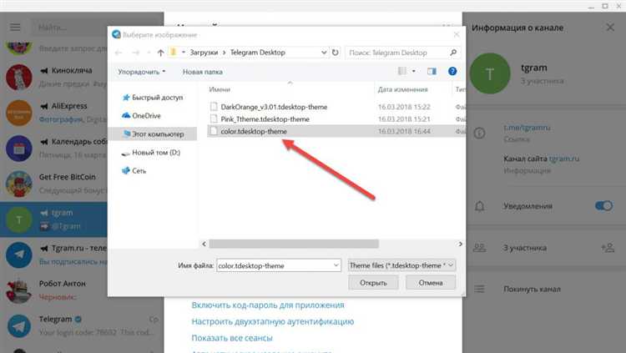The height and width of the screenshot is (353, 626).
Task: Select DarkOrange_v3.01.tdesktop-theme file
Action: [274, 107]
